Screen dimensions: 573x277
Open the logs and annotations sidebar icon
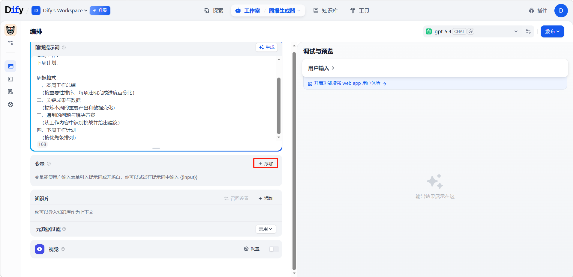(10, 92)
